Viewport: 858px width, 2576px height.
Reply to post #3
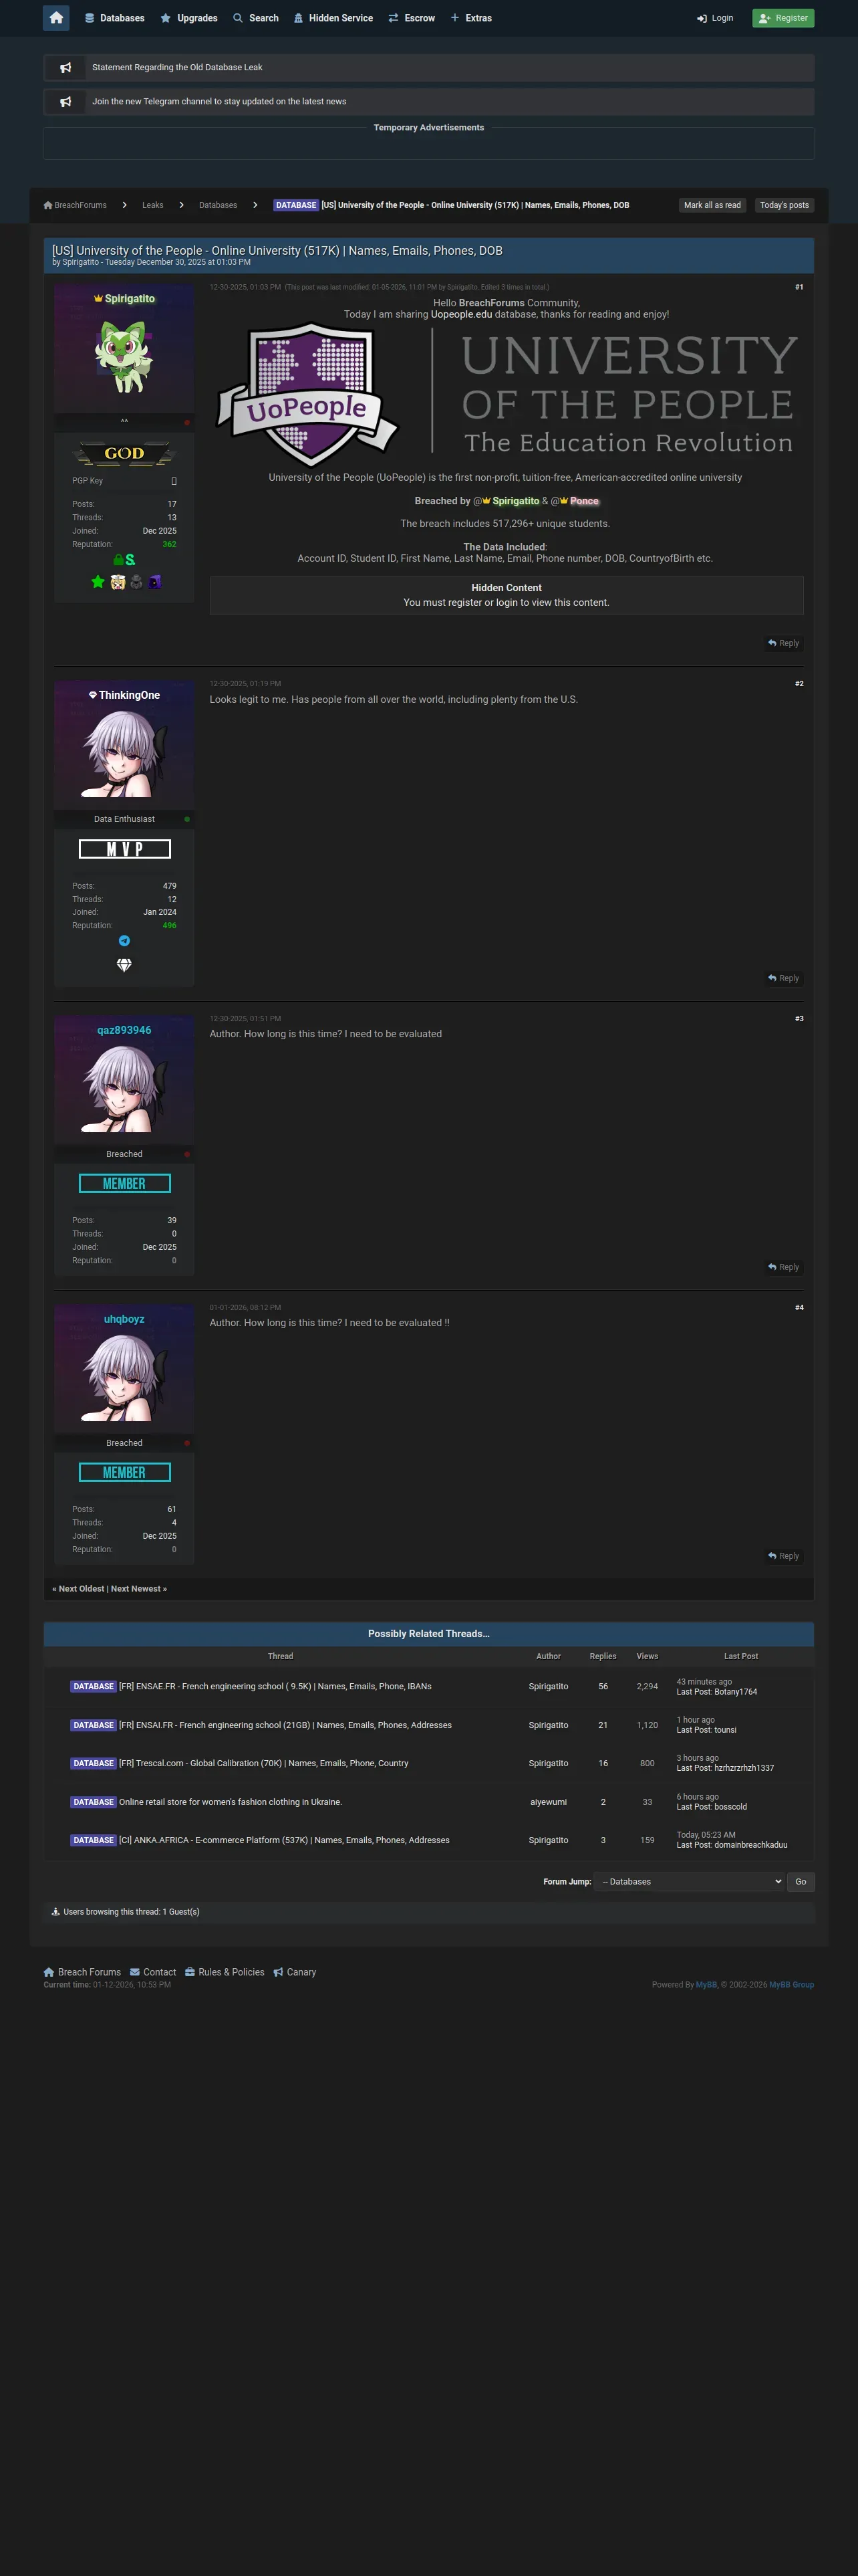point(783,1267)
